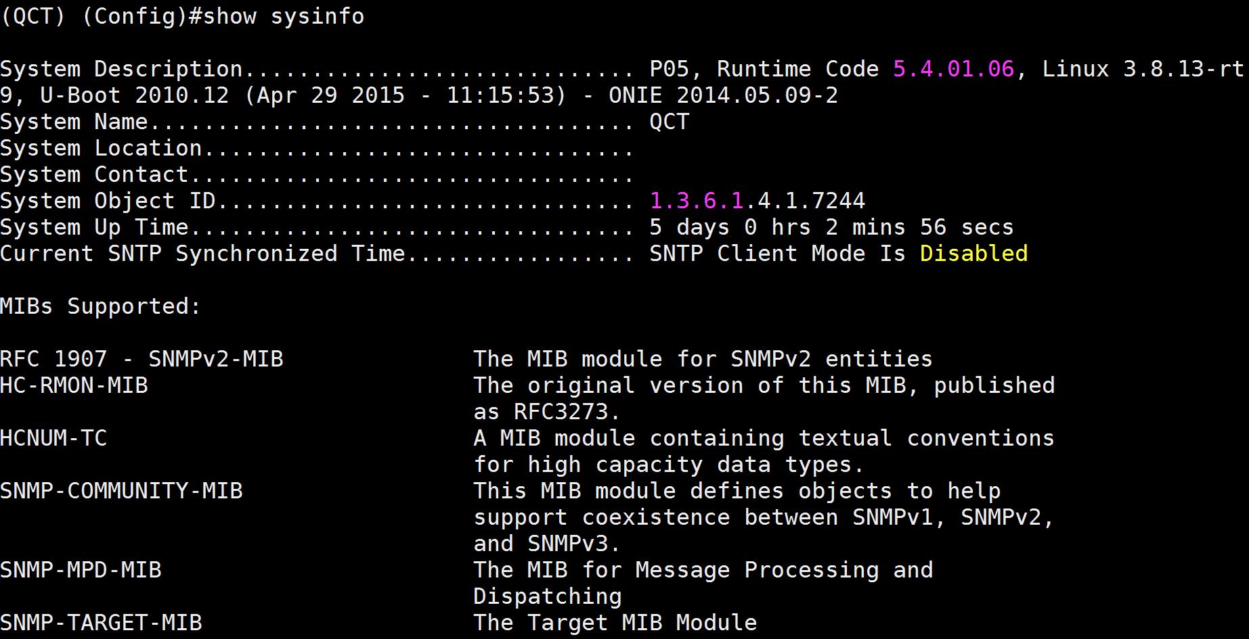Click the System Up Time value

(831, 227)
